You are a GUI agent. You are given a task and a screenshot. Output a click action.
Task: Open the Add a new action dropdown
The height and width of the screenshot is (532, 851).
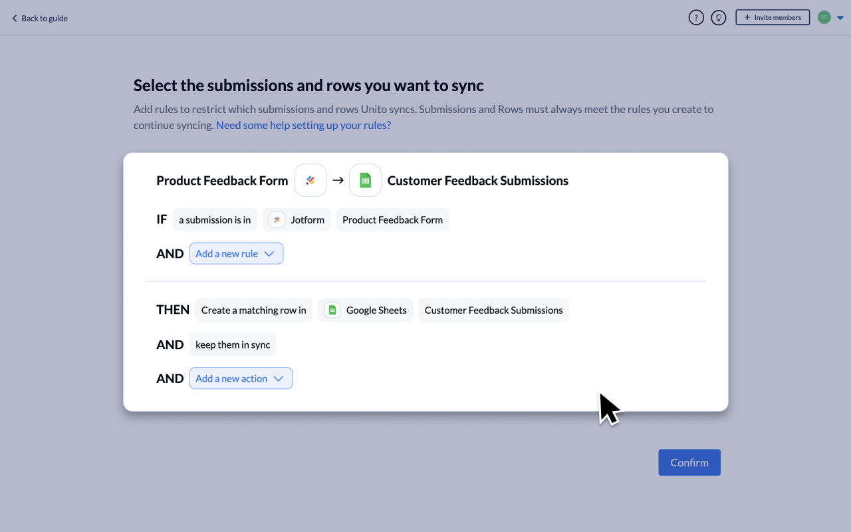241,378
